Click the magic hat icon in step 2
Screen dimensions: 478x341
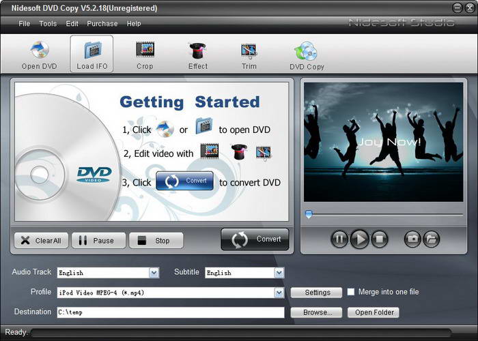pos(239,151)
